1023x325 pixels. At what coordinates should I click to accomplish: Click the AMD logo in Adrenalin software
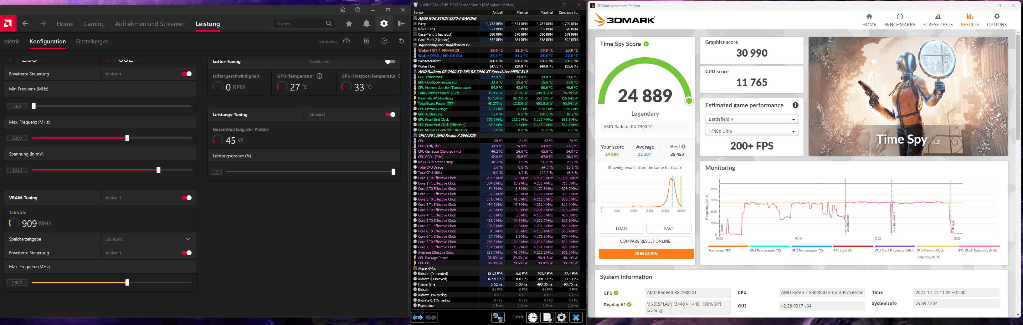[x=8, y=23]
